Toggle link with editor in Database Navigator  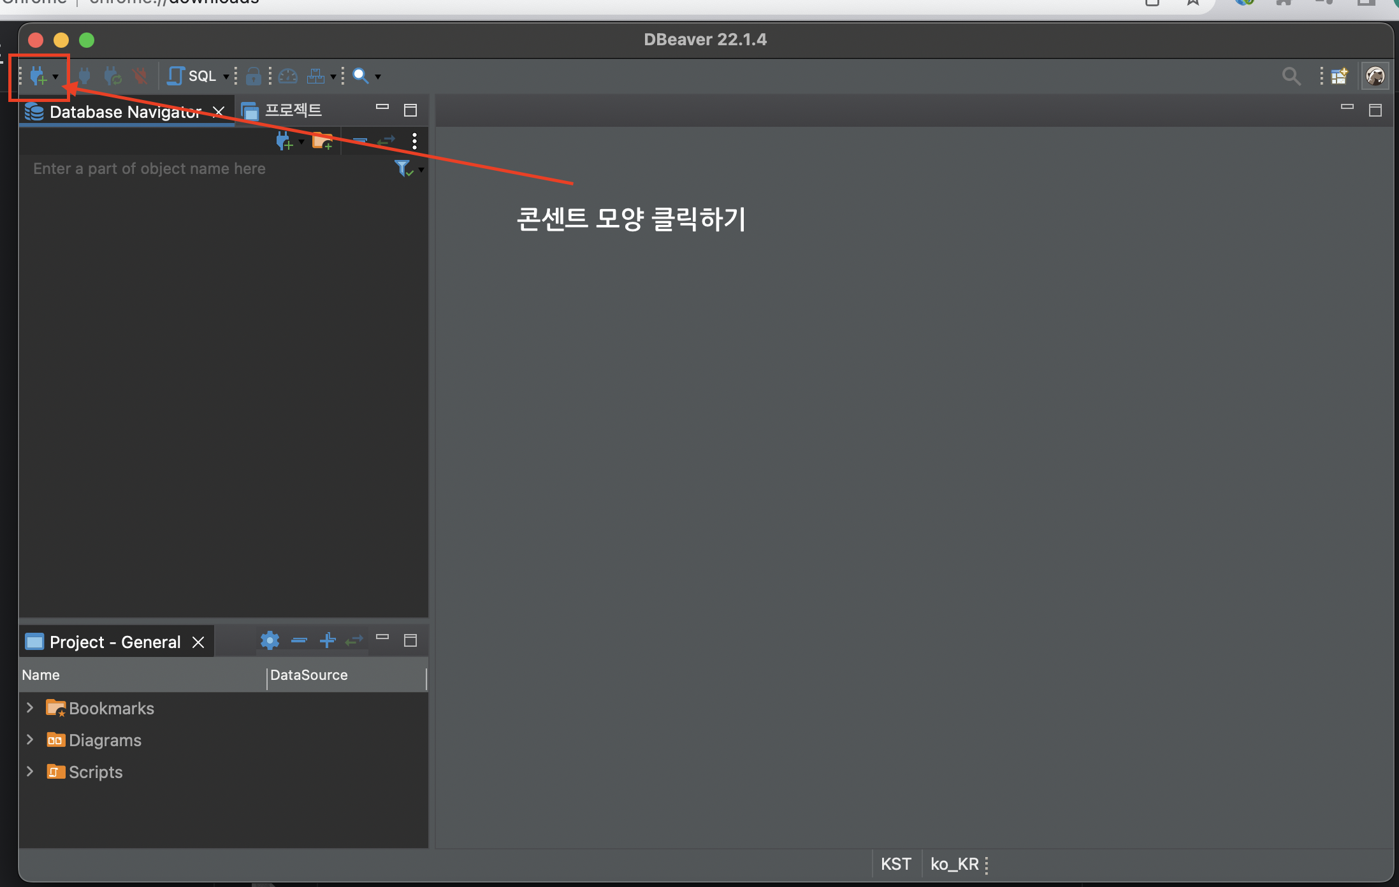pos(386,141)
